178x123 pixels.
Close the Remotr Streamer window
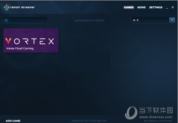tap(173, 7)
